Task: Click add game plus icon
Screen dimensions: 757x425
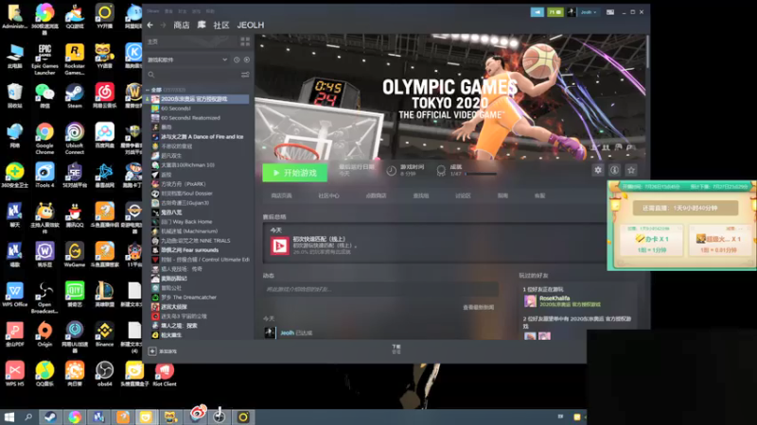Action: tap(152, 351)
